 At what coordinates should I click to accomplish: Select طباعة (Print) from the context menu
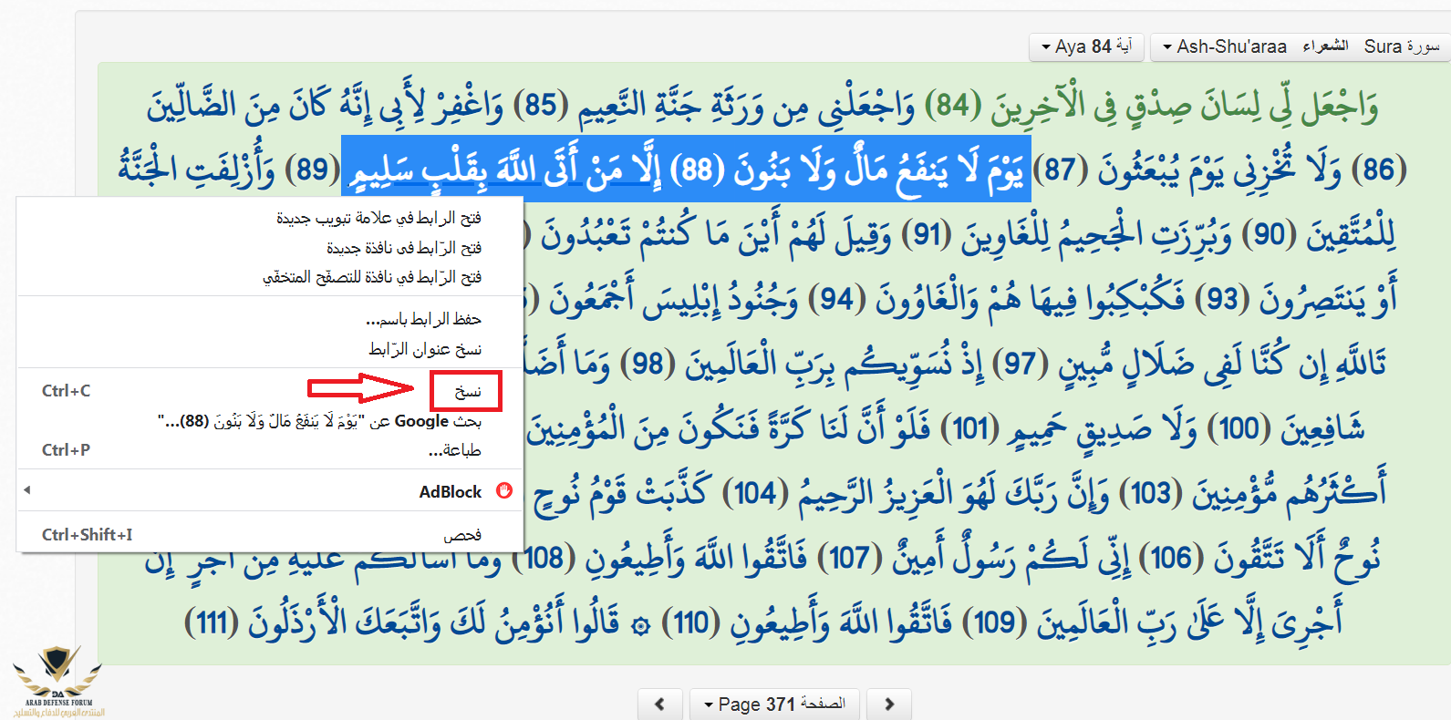click(454, 450)
